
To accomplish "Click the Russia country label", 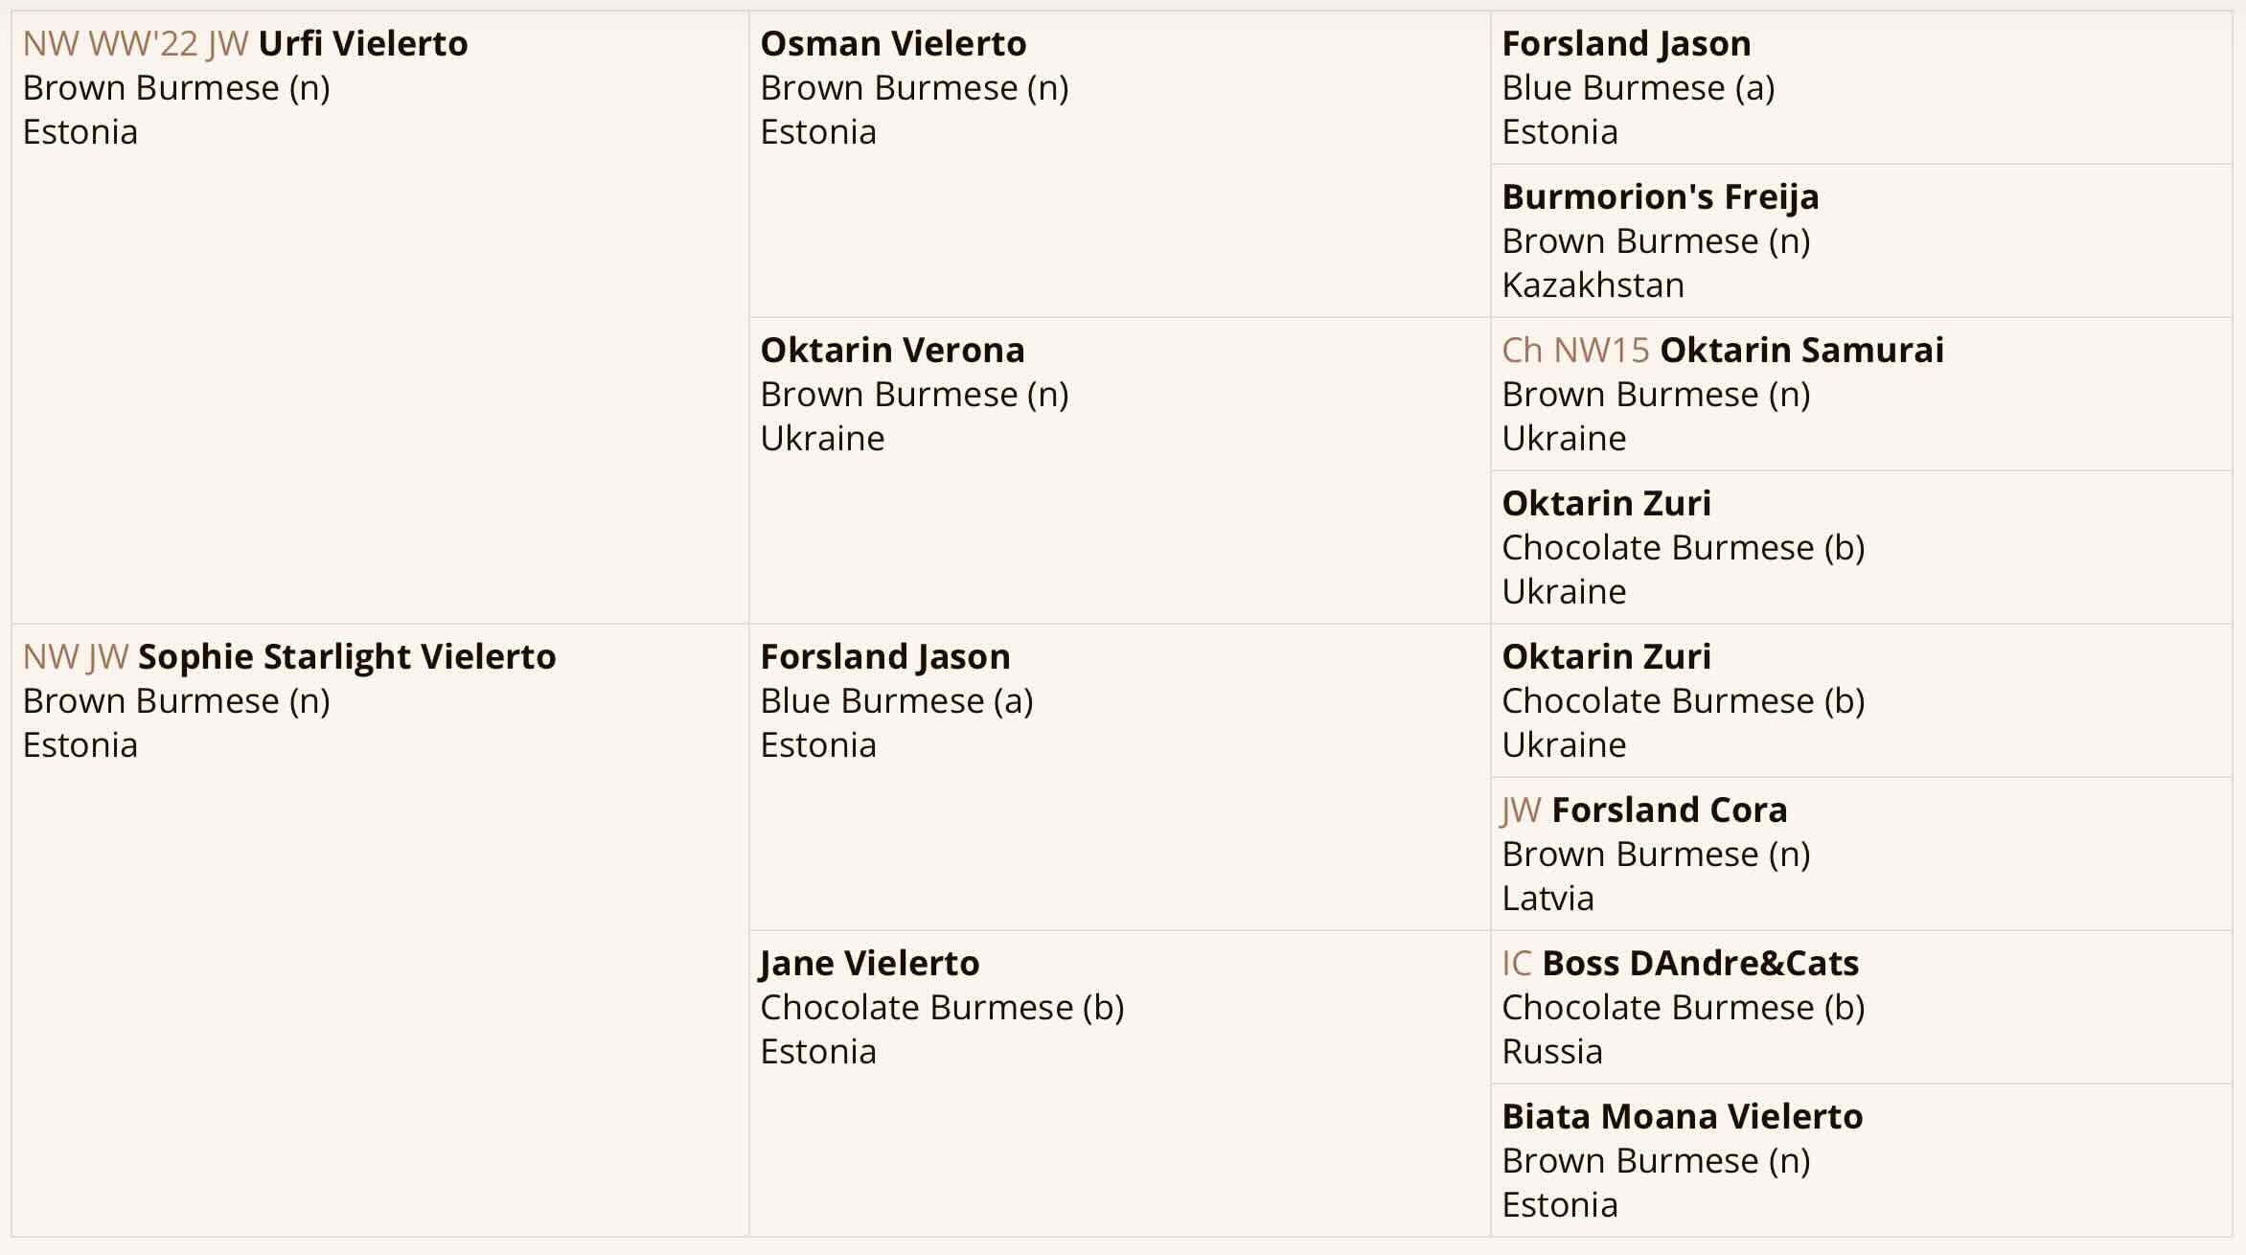I will [x=1552, y=1052].
